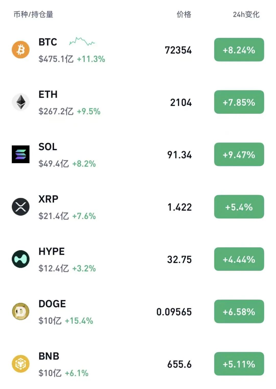Image resolution: width=276 pixels, height=389 pixels.
Task: Select the BNB +5.11% change badge
Action: click(239, 364)
